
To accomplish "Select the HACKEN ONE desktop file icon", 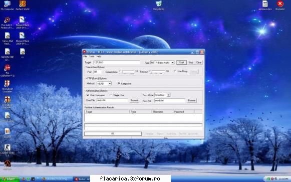I will click(x=7, y=55).
